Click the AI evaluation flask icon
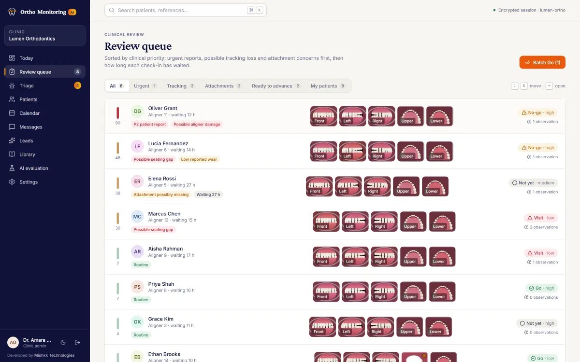The image size is (580, 362). [x=12, y=168]
